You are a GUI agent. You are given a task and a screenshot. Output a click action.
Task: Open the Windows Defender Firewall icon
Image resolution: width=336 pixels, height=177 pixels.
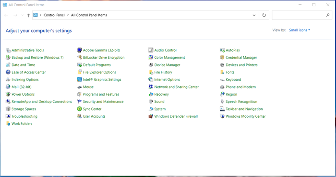(151, 116)
